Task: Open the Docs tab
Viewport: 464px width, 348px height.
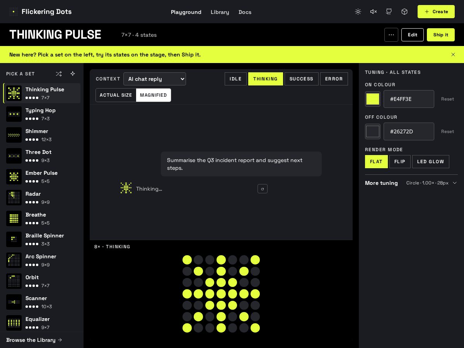Action: (245, 12)
